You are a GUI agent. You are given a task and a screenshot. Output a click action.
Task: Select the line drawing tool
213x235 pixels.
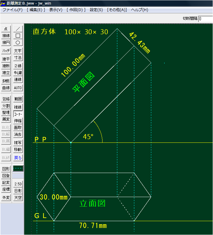18,29
